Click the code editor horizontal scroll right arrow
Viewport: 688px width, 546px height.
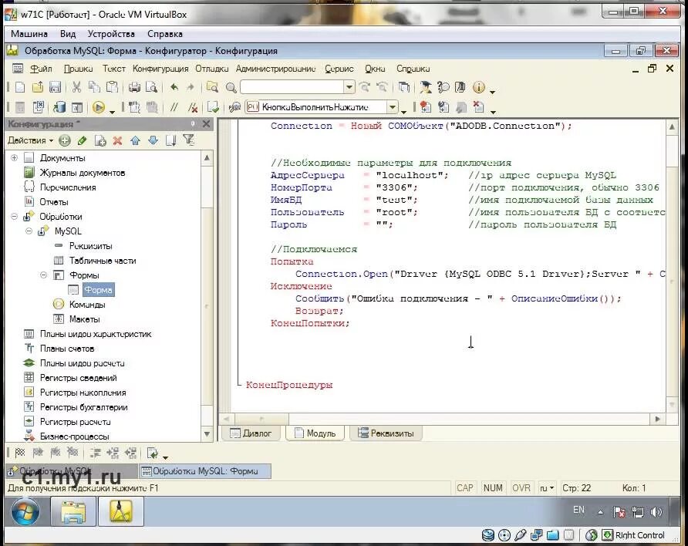(x=658, y=419)
